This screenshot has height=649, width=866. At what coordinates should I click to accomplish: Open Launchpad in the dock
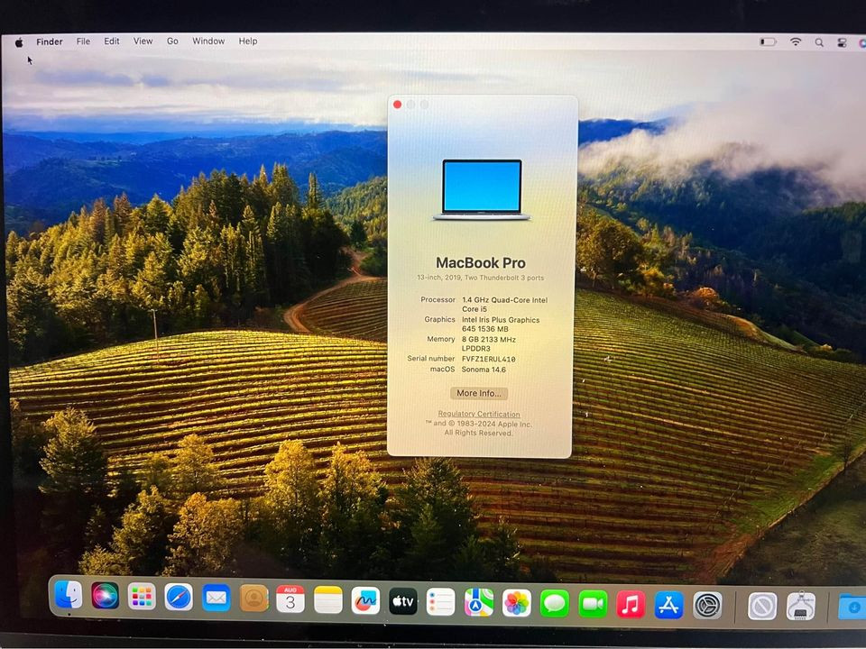click(x=142, y=597)
